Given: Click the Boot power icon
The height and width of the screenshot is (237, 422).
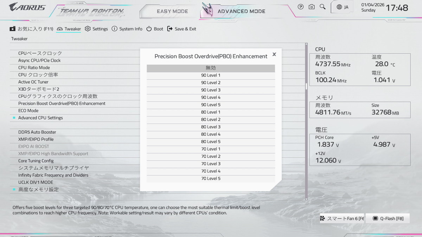Looking at the screenshot, I should pos(149,29).
